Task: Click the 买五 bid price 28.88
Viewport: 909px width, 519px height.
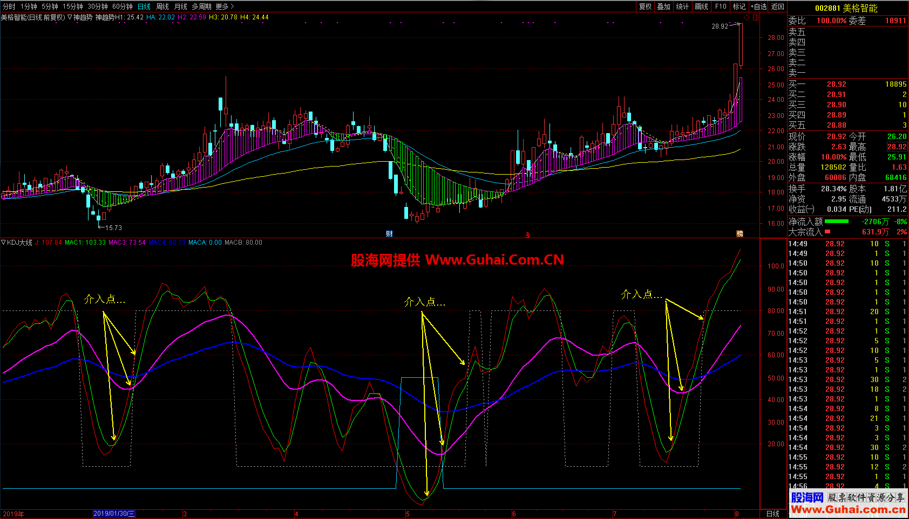Action: point(837,125)
